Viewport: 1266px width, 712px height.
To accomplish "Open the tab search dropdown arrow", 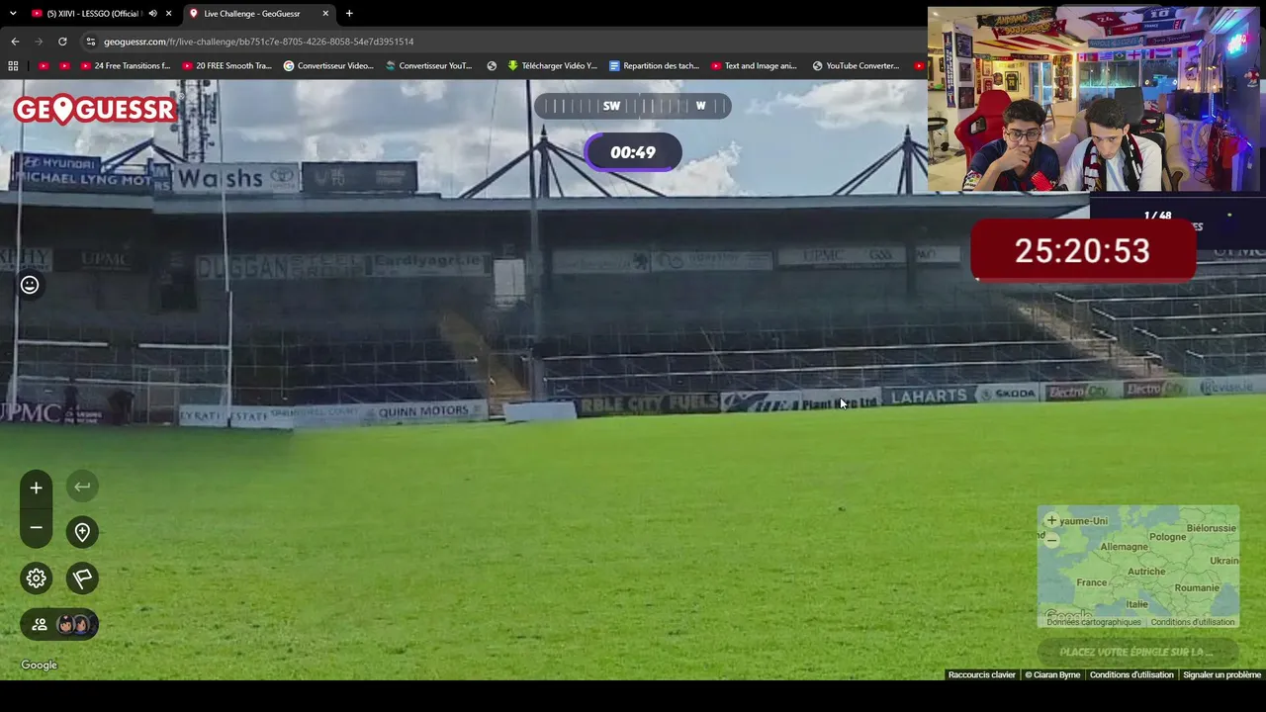I will (13, 14).
